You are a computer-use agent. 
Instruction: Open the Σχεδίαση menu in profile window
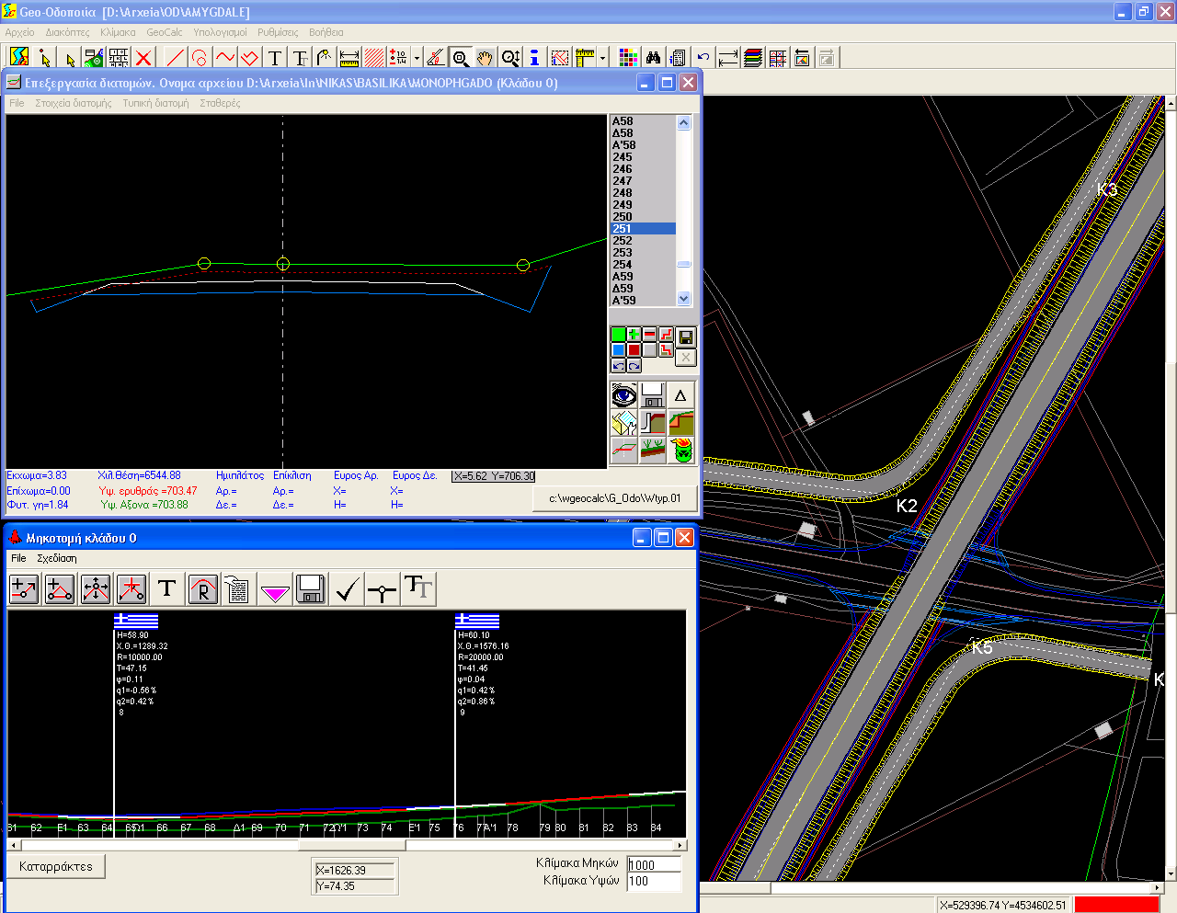[x=57, y=558]
